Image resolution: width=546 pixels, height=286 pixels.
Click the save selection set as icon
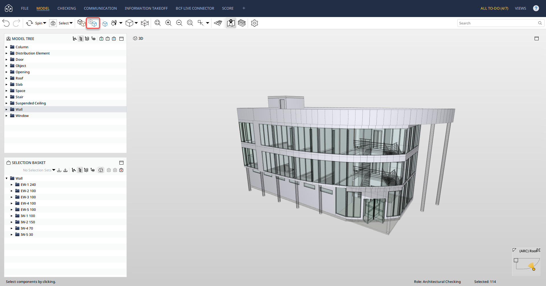point(65,170)
